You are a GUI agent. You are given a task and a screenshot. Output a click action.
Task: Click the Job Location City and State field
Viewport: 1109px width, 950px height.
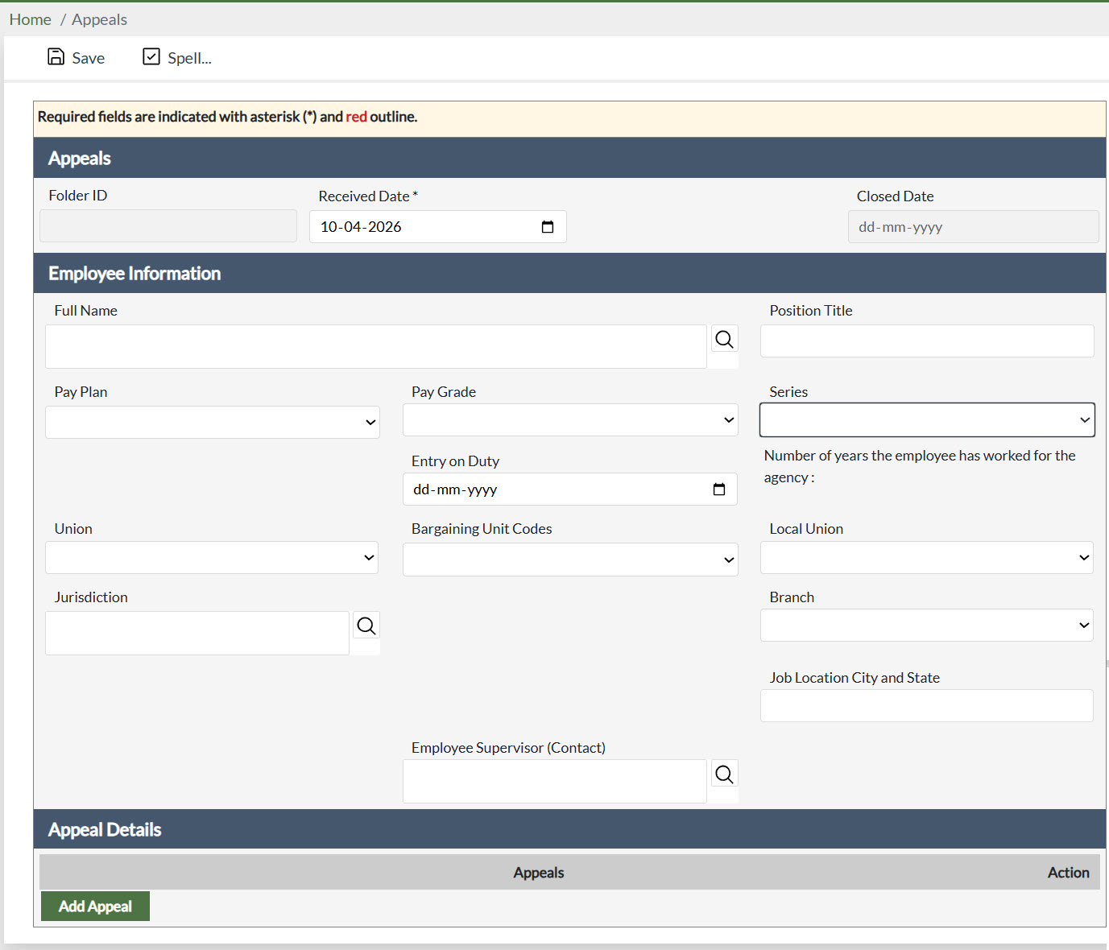tap(927, 705)
